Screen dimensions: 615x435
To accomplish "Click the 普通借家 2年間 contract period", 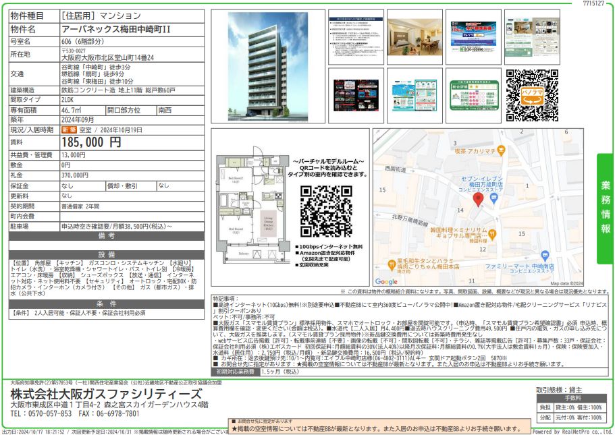I will tap(80, 206).
